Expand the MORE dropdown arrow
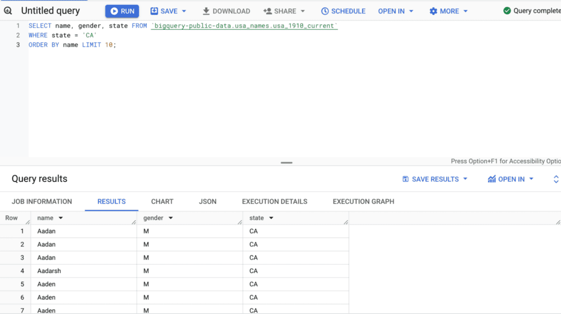Image resolution: width=561 pixels, height=314 pixels. [466, 11]
